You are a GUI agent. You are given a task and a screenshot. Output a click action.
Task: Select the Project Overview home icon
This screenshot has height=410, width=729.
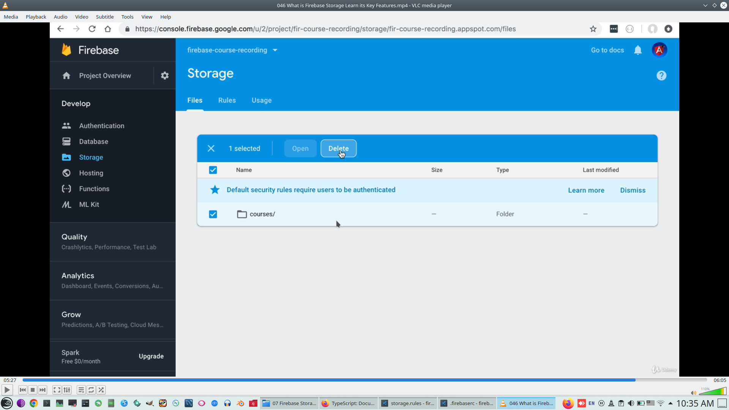tap(66, 76)
